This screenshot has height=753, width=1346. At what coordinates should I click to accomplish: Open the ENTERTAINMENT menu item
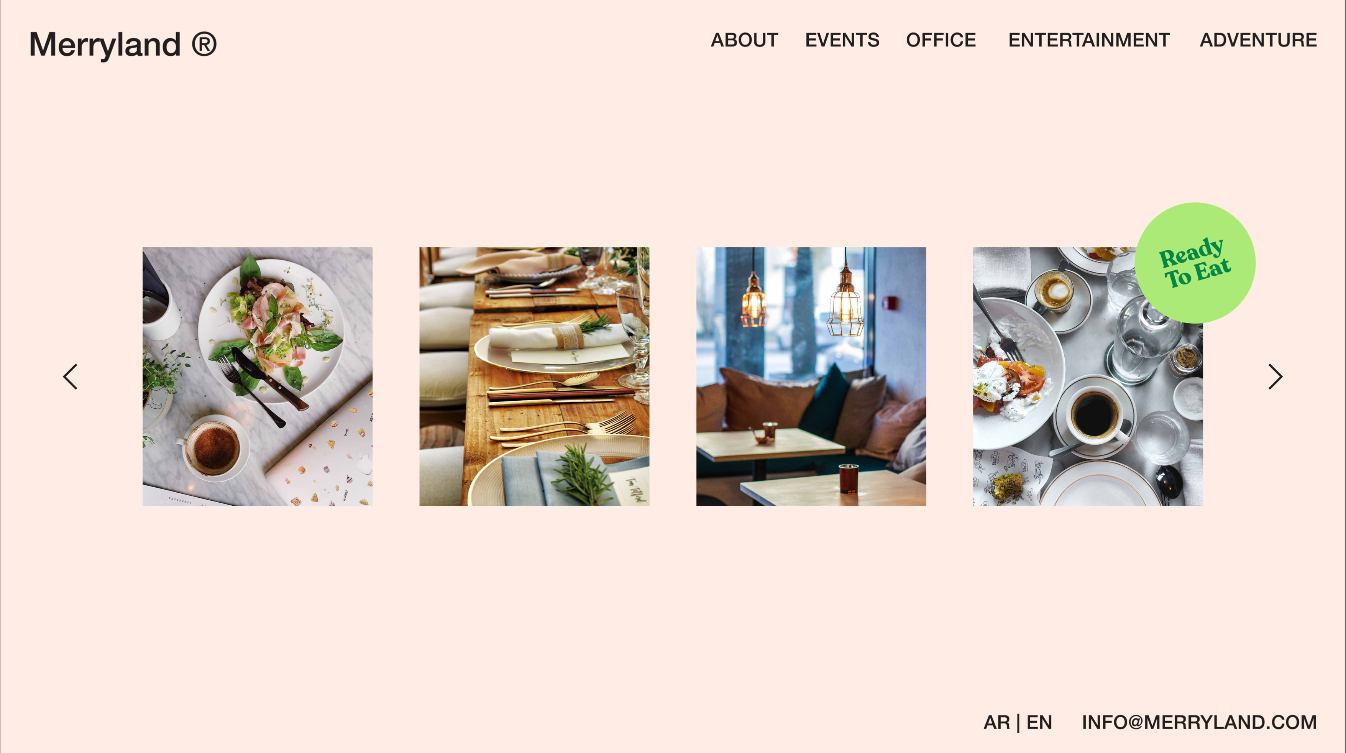(x=1089, y=40)
